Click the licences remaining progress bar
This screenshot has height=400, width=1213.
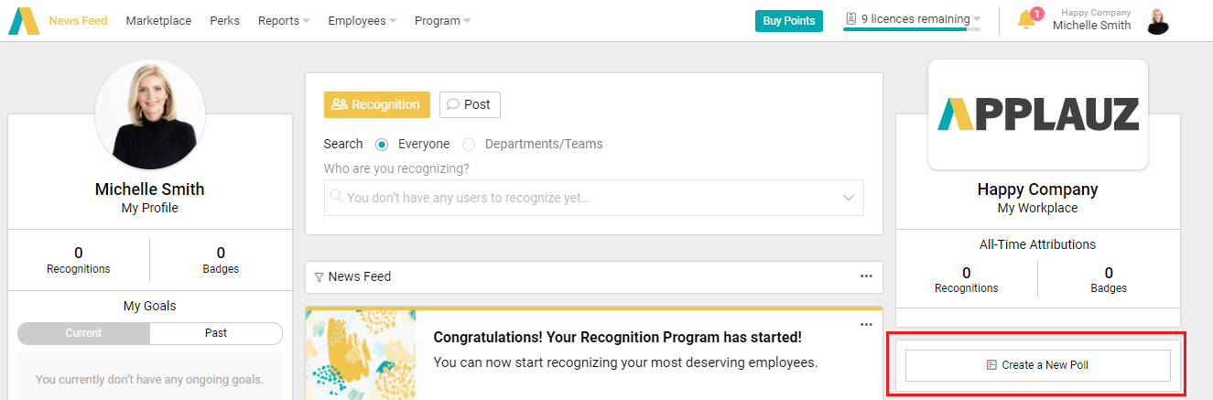click(911, 30)
